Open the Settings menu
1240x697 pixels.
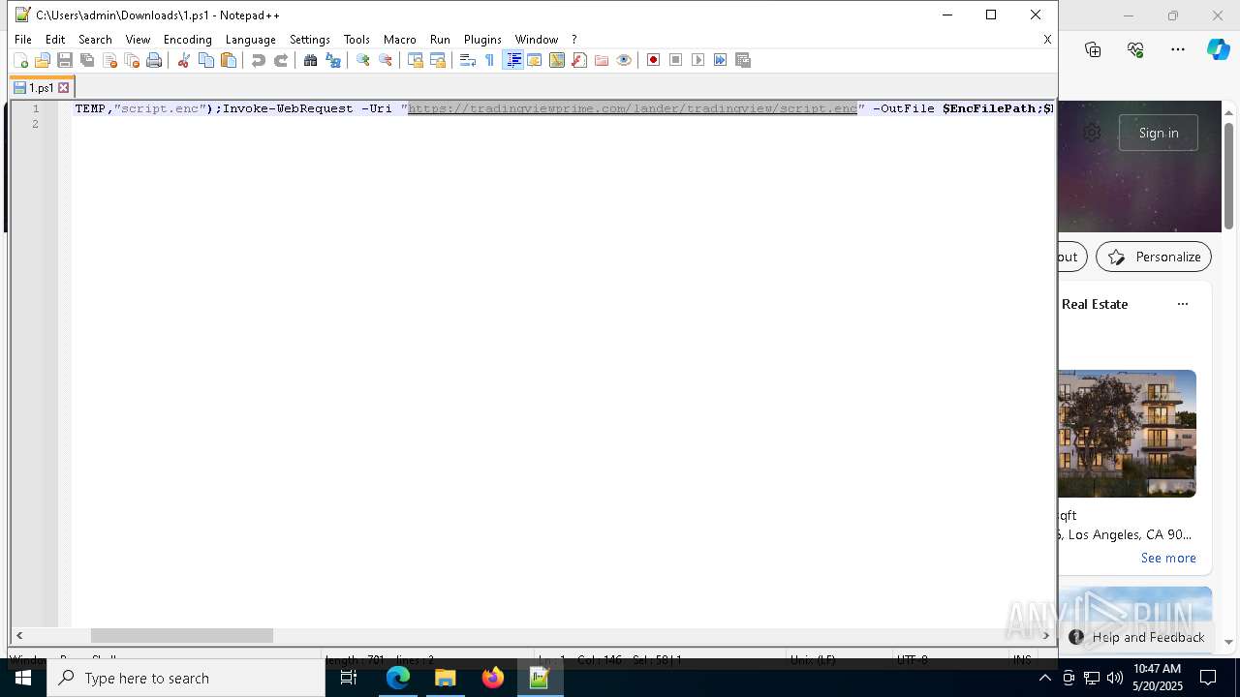pos(310,40)
